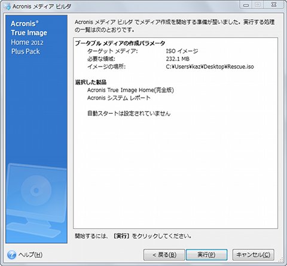287x266 pixels.
Task: Click the Acronis app icon in title bar
Action: coord(7,7)
